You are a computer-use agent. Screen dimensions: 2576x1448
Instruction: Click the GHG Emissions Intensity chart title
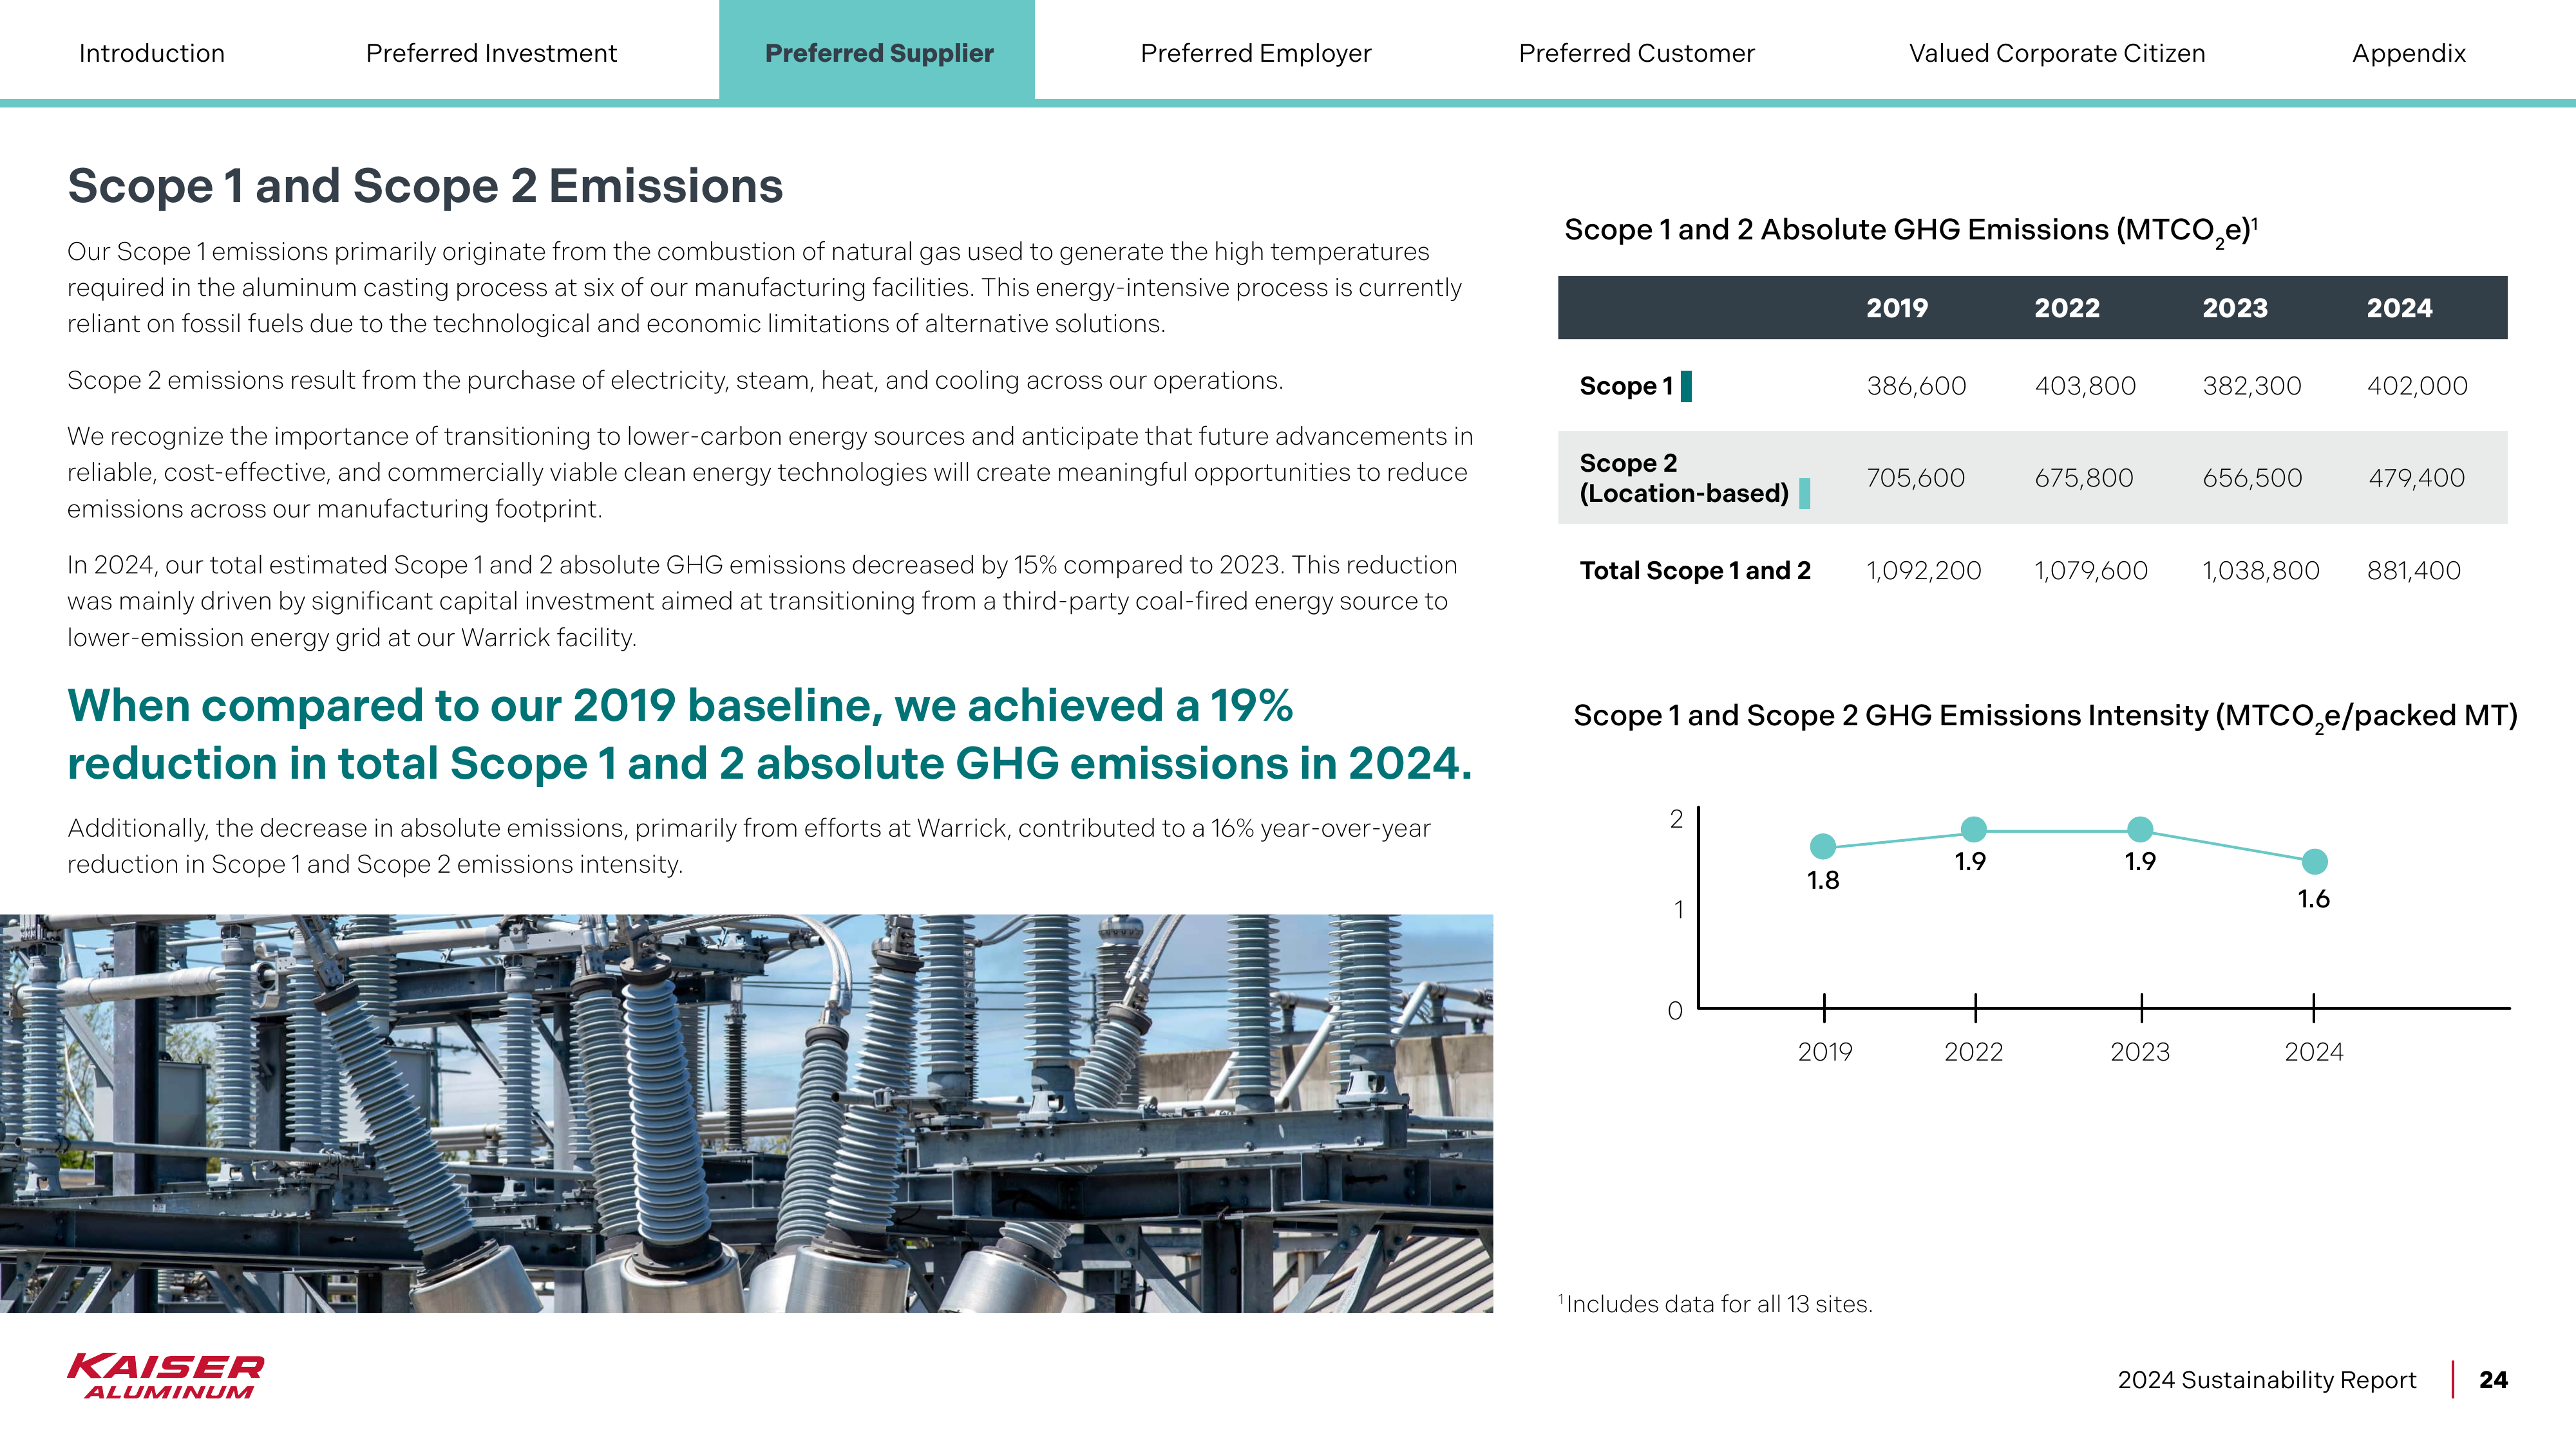[2045, 716]
